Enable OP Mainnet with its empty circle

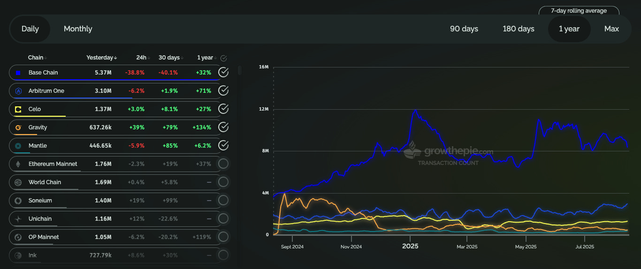coord(224,237)
